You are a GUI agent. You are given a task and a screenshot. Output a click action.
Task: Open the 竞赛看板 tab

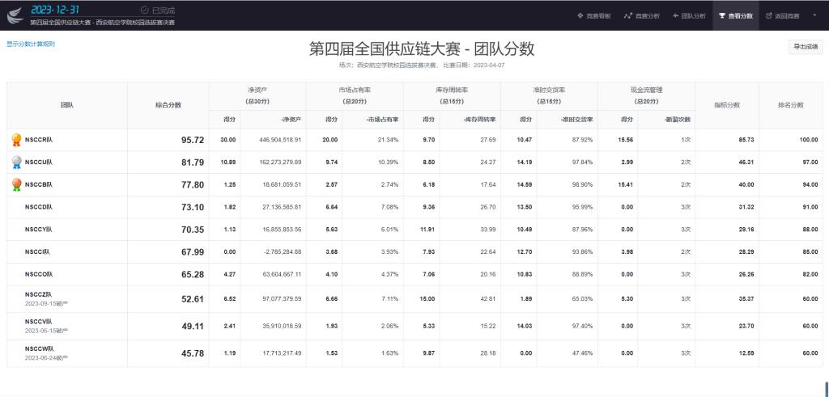coord(593,15)
